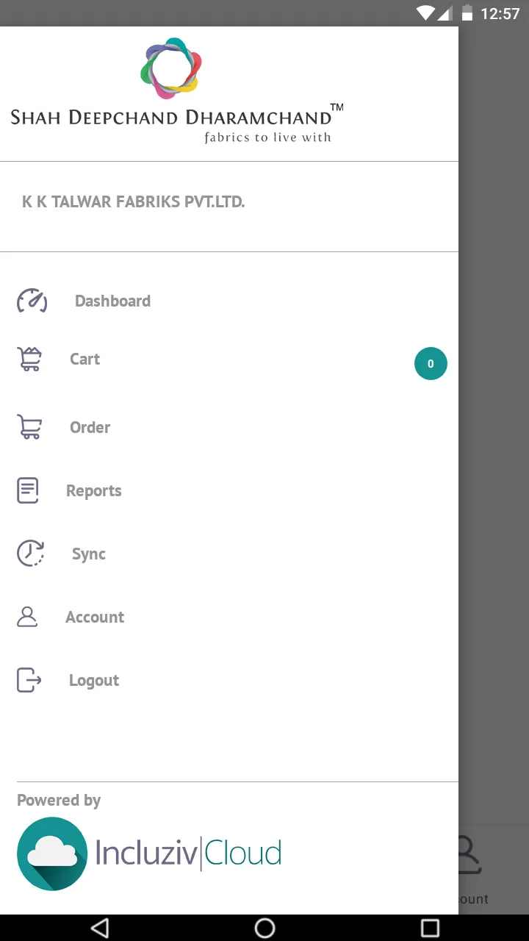Open Android recent apps square button
The height and width of the screenshot is (941, 529).
click(430, 928)
